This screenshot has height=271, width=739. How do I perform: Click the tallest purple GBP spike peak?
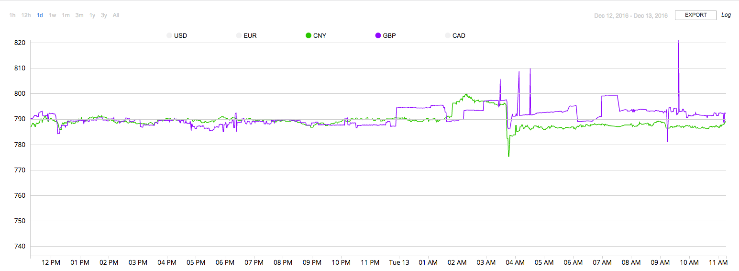[679, 42]
